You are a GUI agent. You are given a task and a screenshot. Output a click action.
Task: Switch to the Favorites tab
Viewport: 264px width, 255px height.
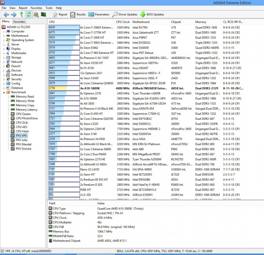click(19, 22)
